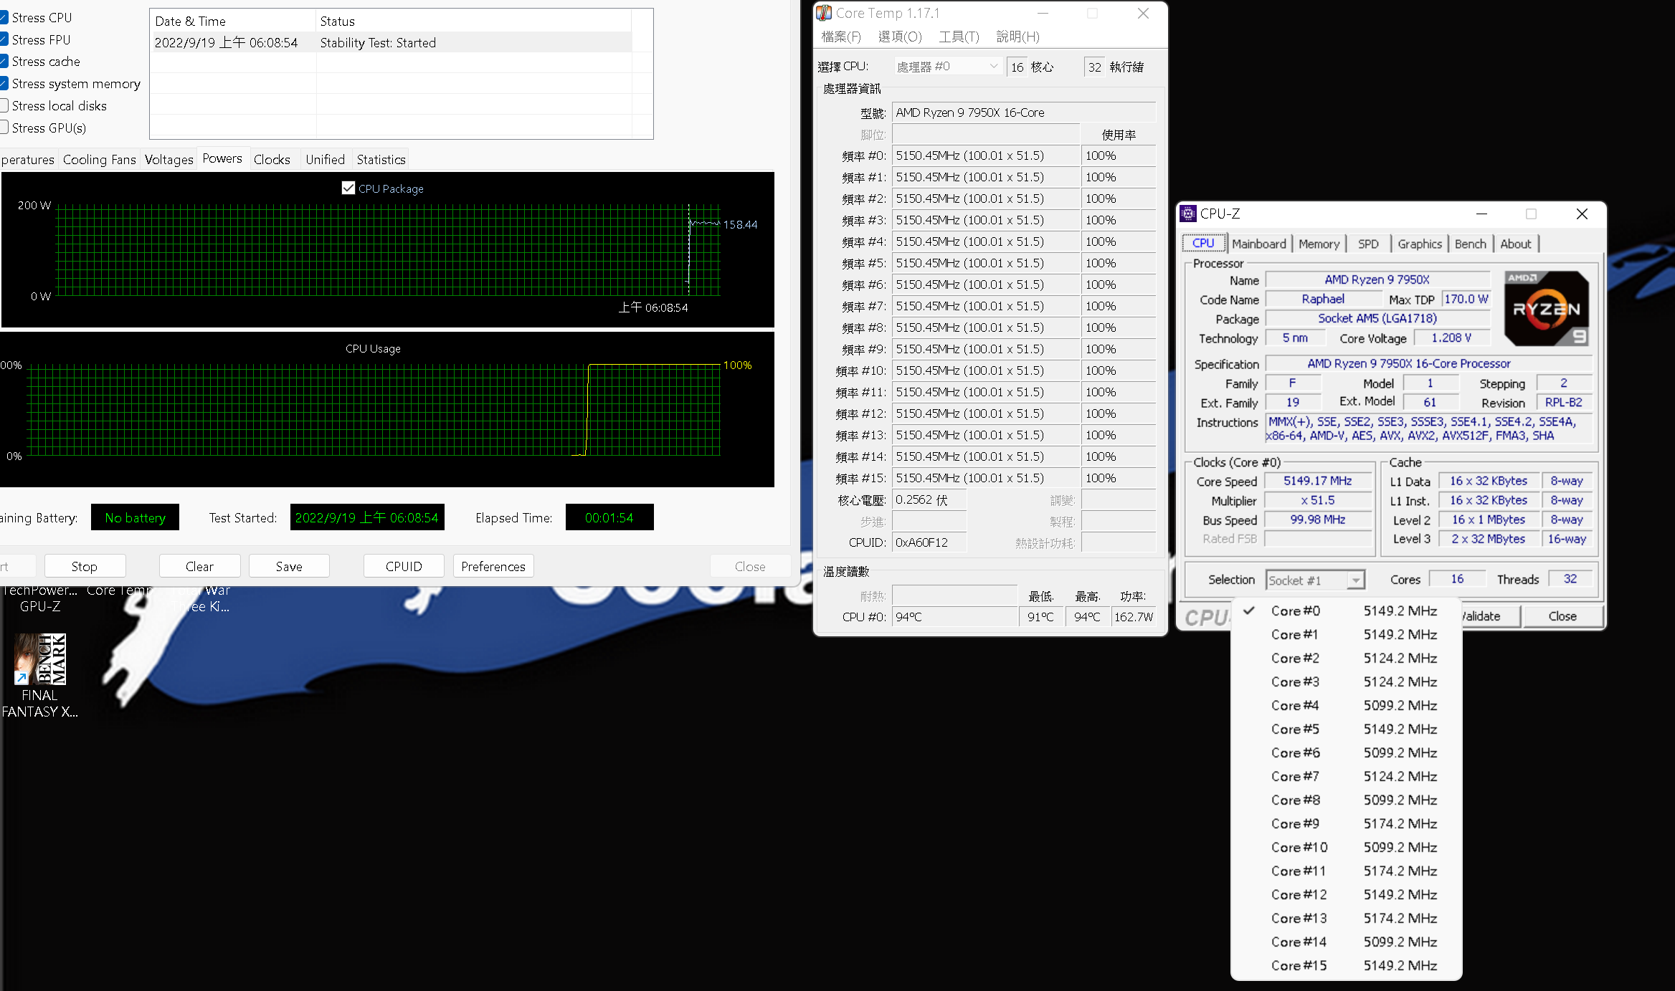
Task: Select Core #9 in core list
Action: tap(1346, 823)
